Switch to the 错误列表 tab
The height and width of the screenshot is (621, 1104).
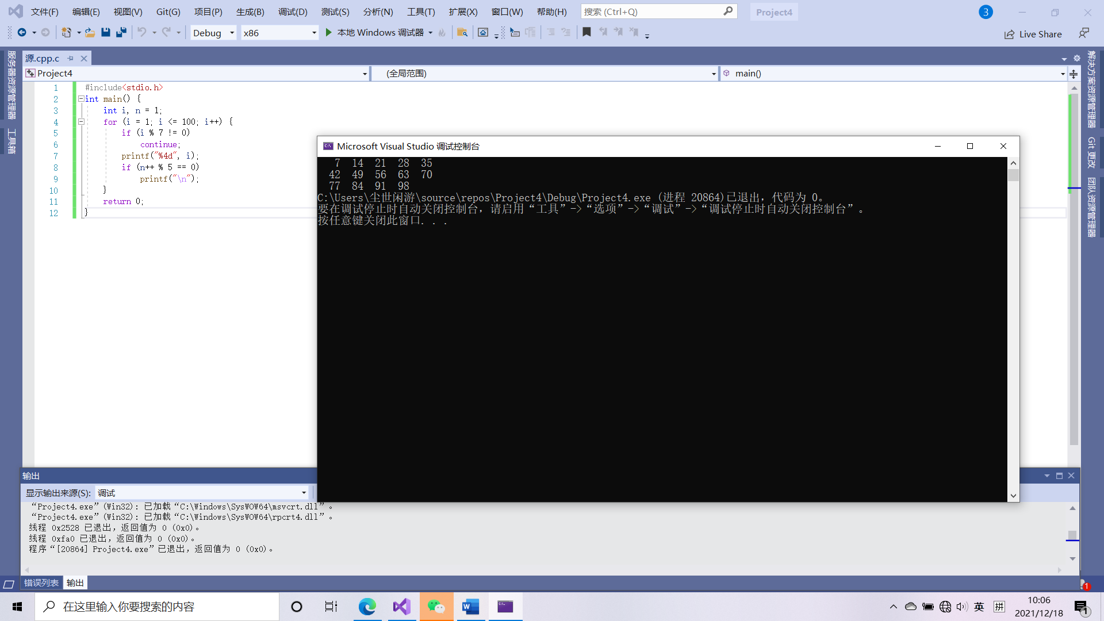point(41,583)
